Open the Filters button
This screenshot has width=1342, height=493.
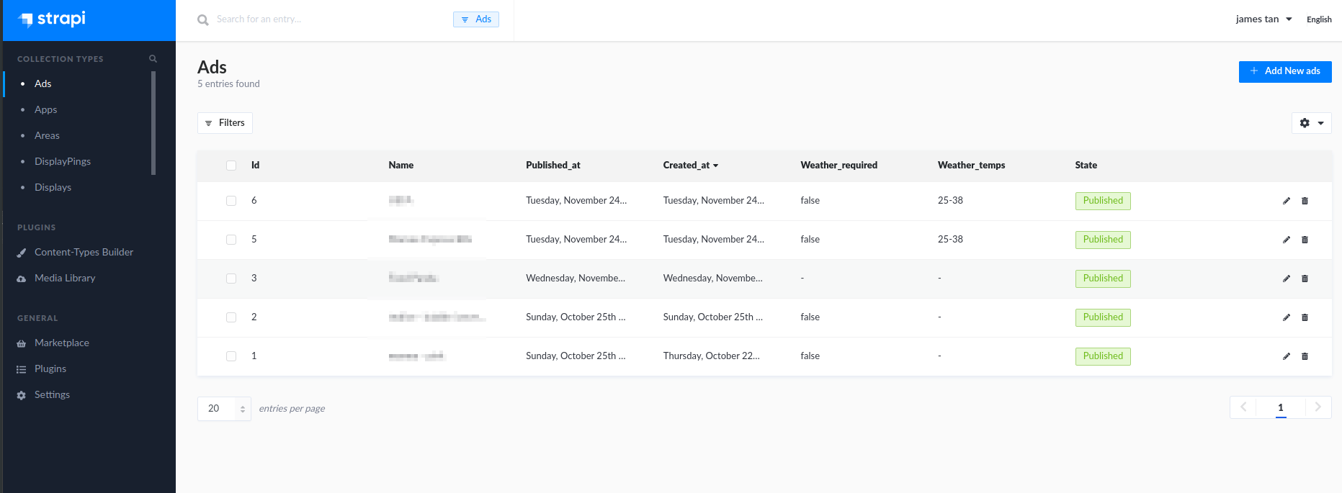coord(225,123)
